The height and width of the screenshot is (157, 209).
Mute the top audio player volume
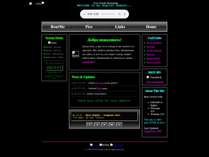pyautogui.click(x=120, y=14)
